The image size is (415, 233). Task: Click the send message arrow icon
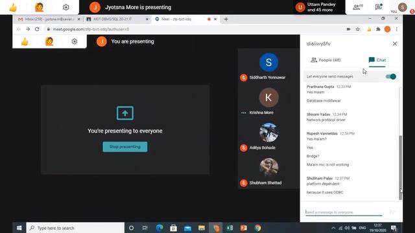point(392,212)
